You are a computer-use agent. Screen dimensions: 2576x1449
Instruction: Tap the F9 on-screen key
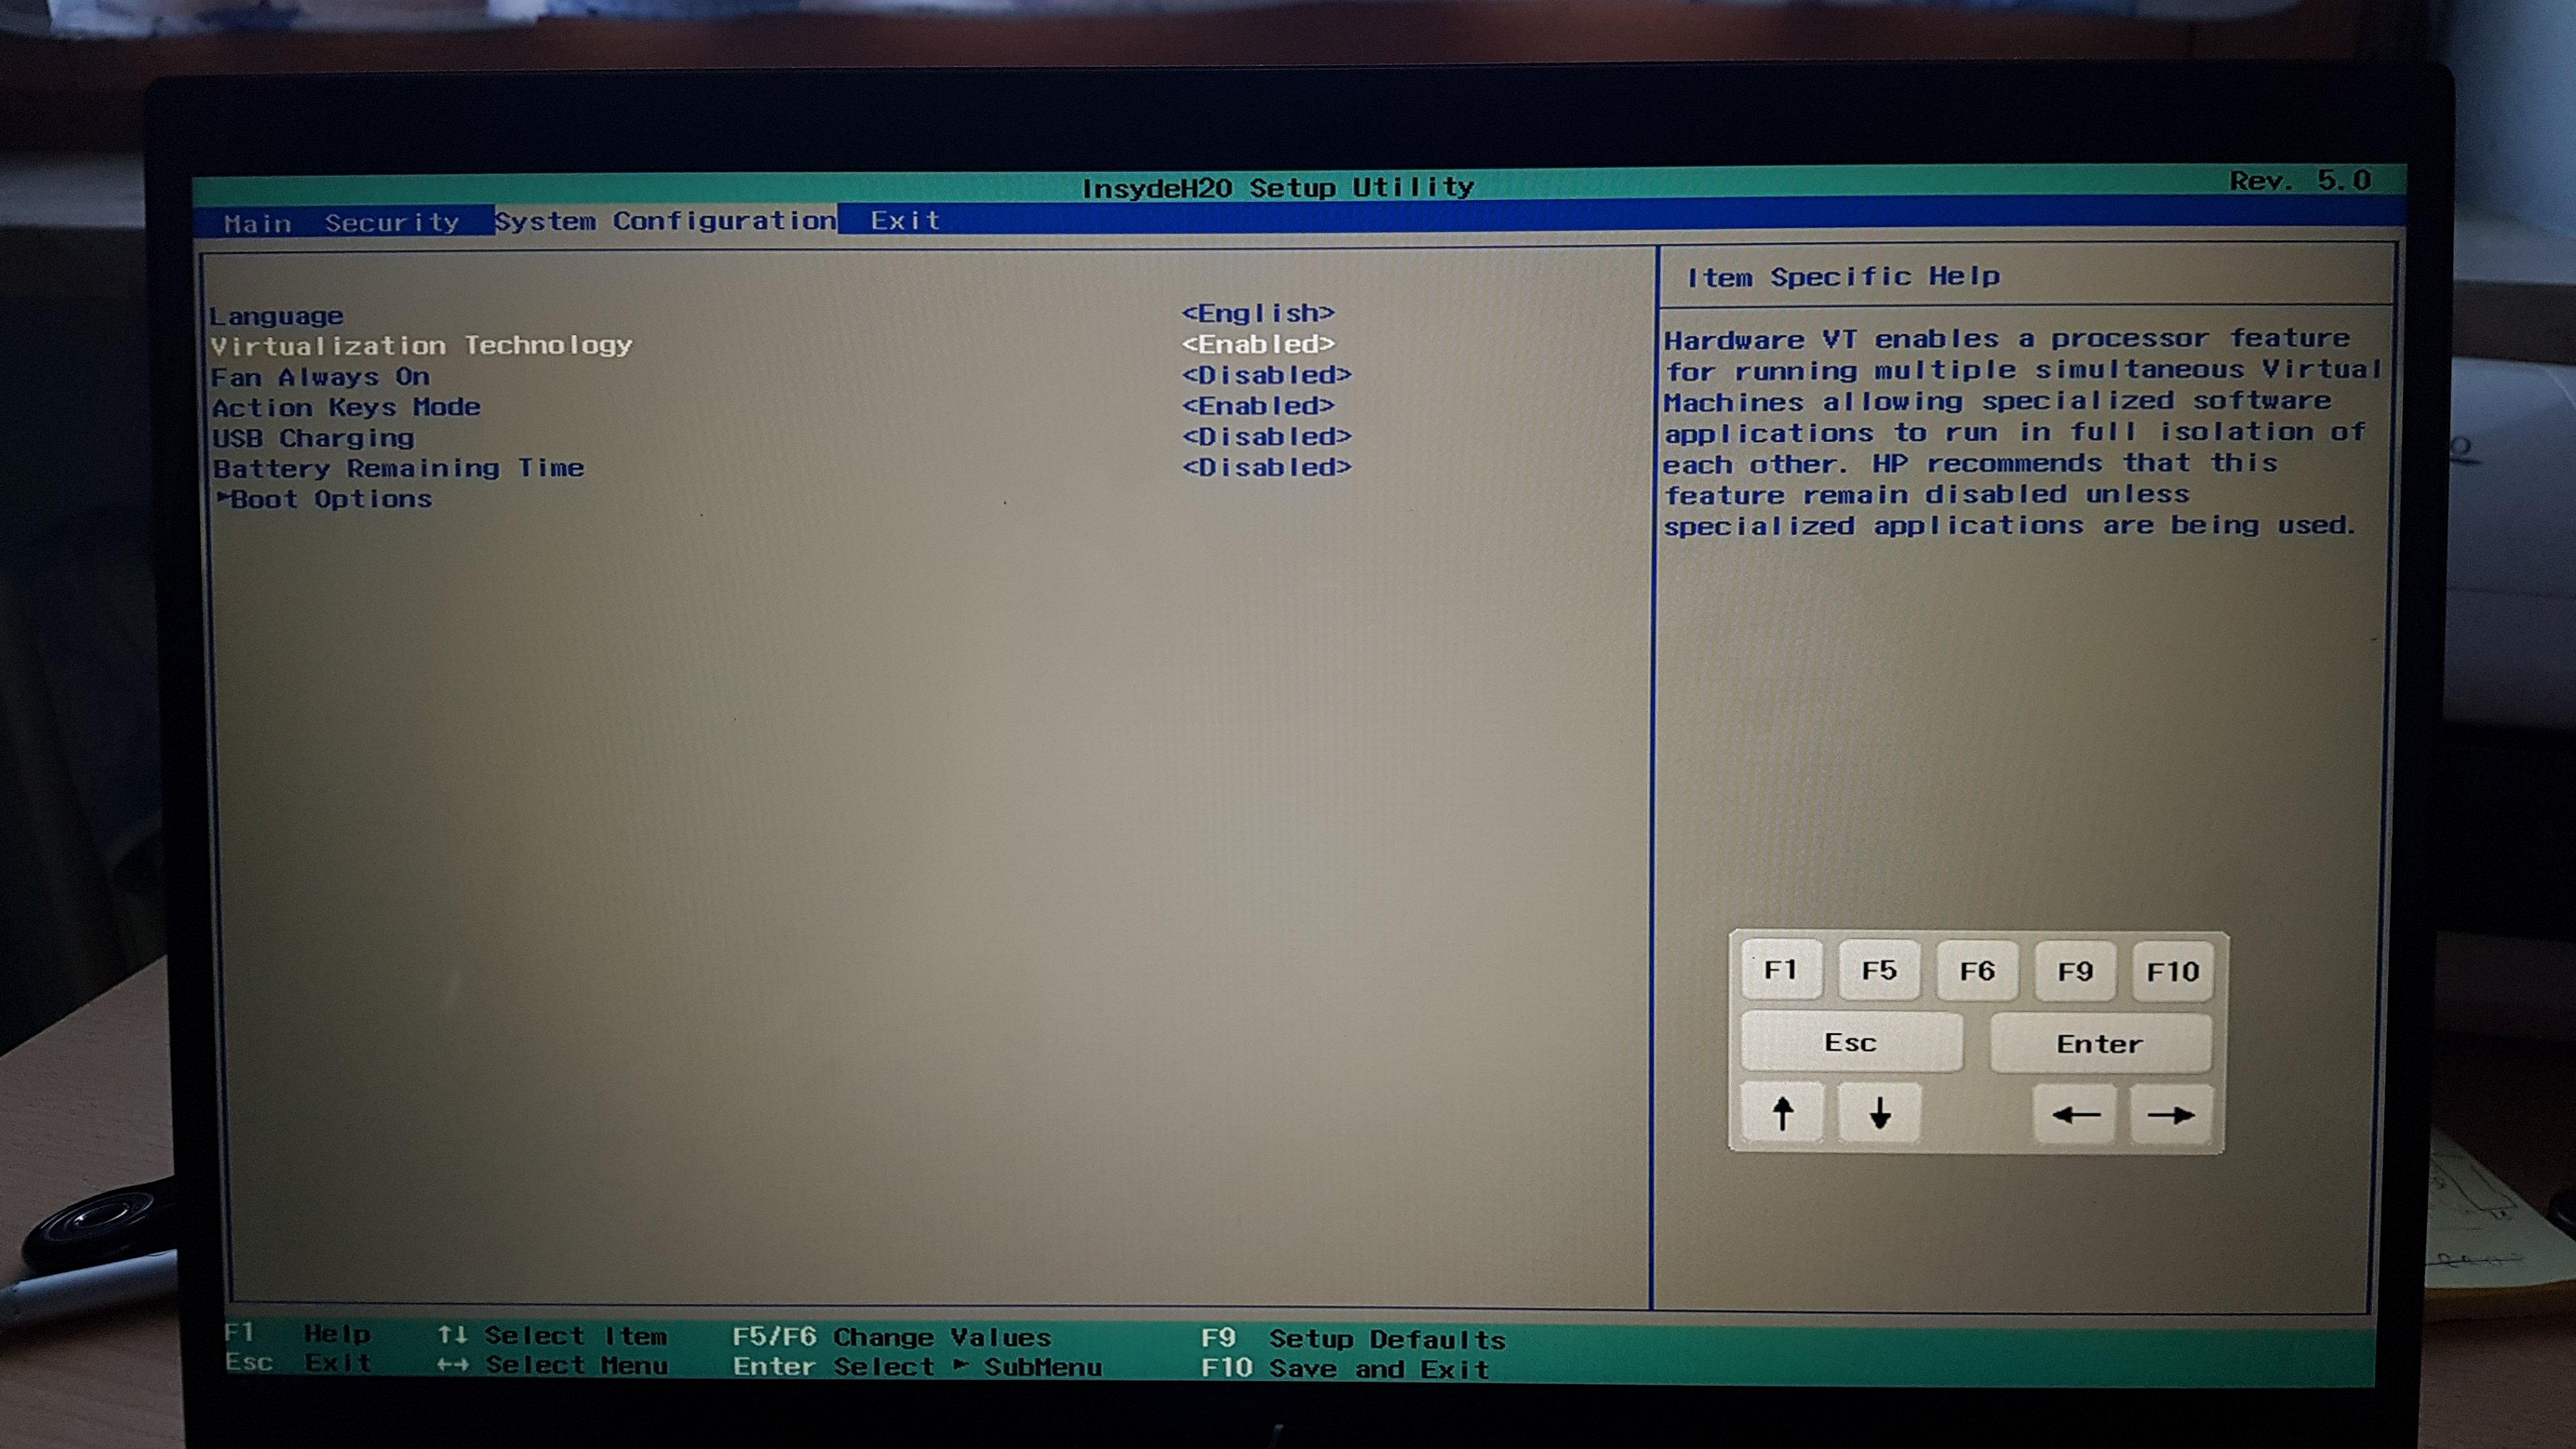click(2074, 971)
